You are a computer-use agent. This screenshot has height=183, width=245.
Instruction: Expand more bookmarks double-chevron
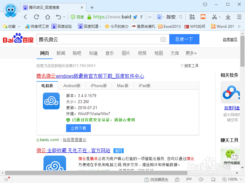pyautogui.click(x=239, y=27)
